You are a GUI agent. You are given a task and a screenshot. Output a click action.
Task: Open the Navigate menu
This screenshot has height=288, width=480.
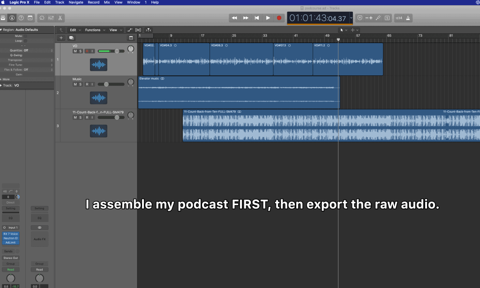coord(76,2)
